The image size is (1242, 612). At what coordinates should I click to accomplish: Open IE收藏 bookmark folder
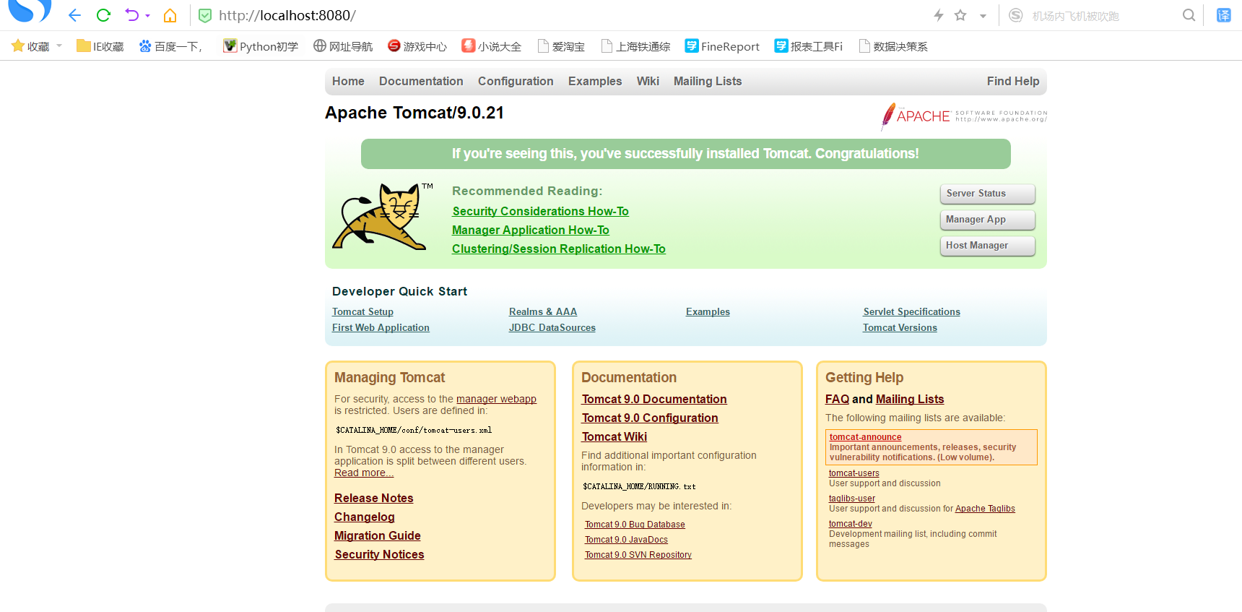[x=100, y=46]
